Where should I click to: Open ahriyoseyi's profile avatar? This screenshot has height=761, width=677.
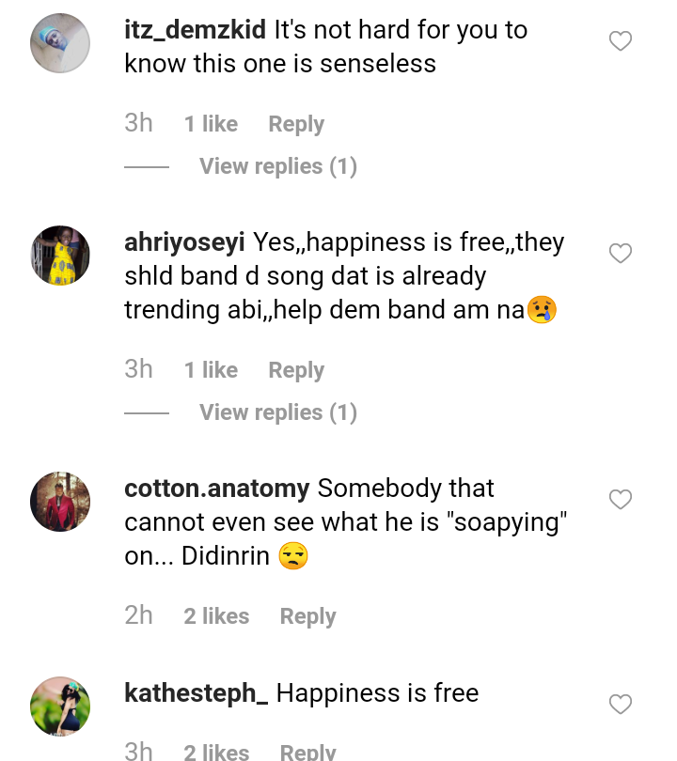[60, 255]
